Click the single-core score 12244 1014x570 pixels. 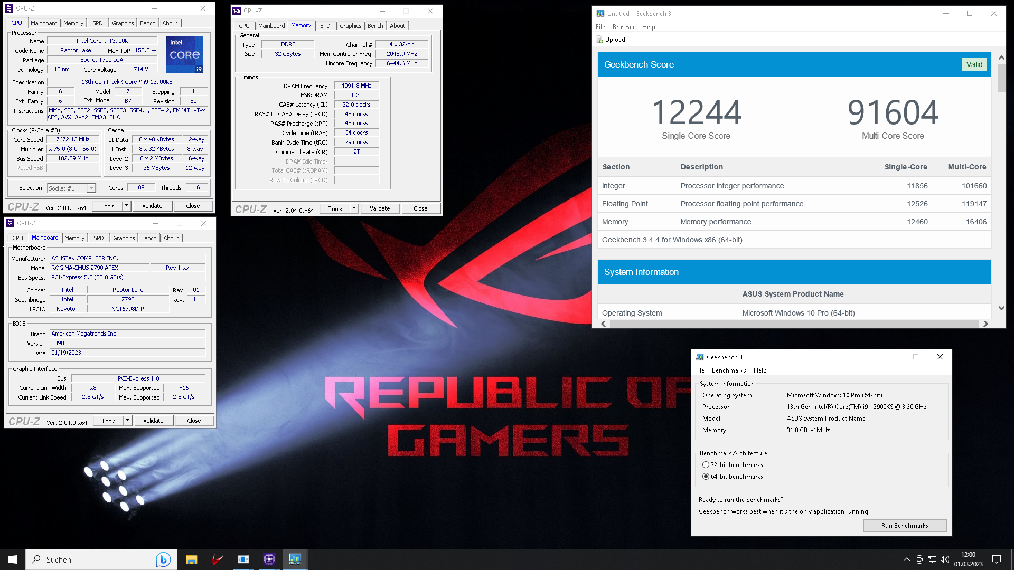(697, 112)
